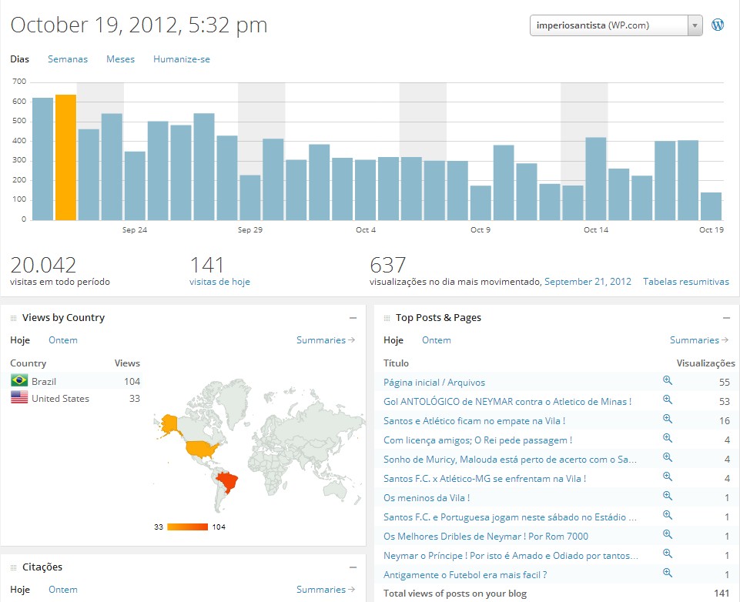Click magnifier icon beside Os meninos da Vila
740x602 pixels.
point(668,497)
